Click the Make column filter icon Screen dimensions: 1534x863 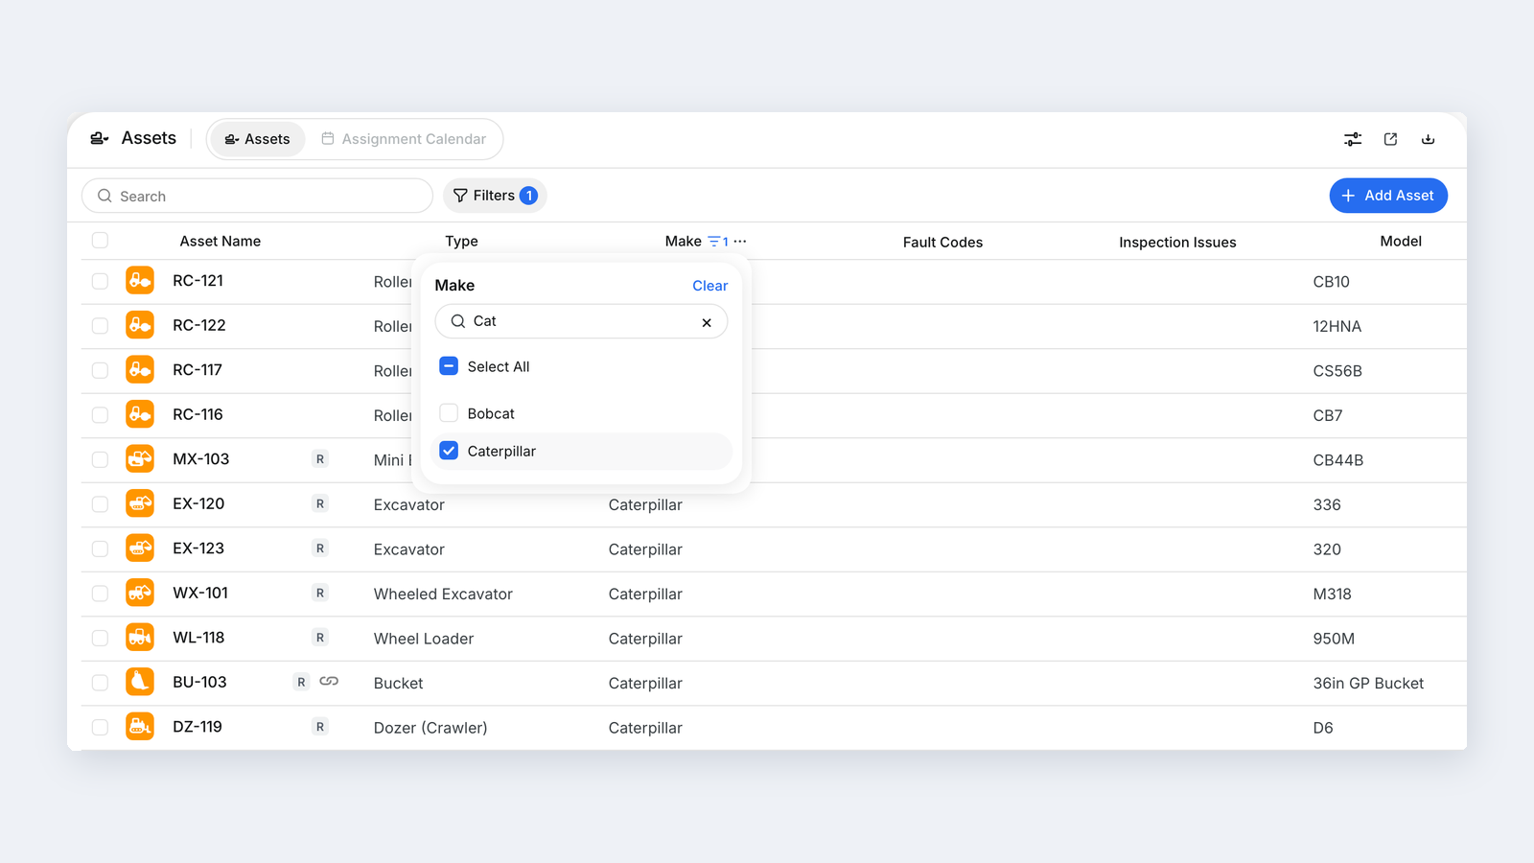point(717,242)
